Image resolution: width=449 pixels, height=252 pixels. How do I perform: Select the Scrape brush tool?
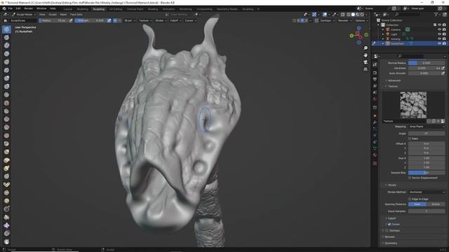pyautogui.click(x=6, y=127)
